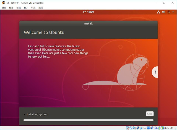Click the display monitor status icon
The image size is (177, 130).
click(x=148, y=128)
